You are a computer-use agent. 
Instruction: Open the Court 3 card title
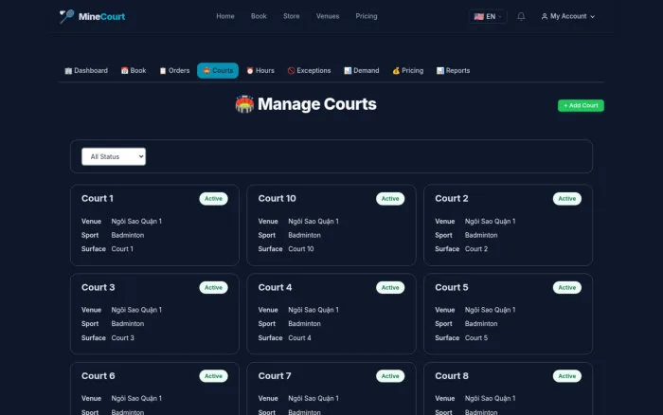pyautogui.click(x=99, y=287)
